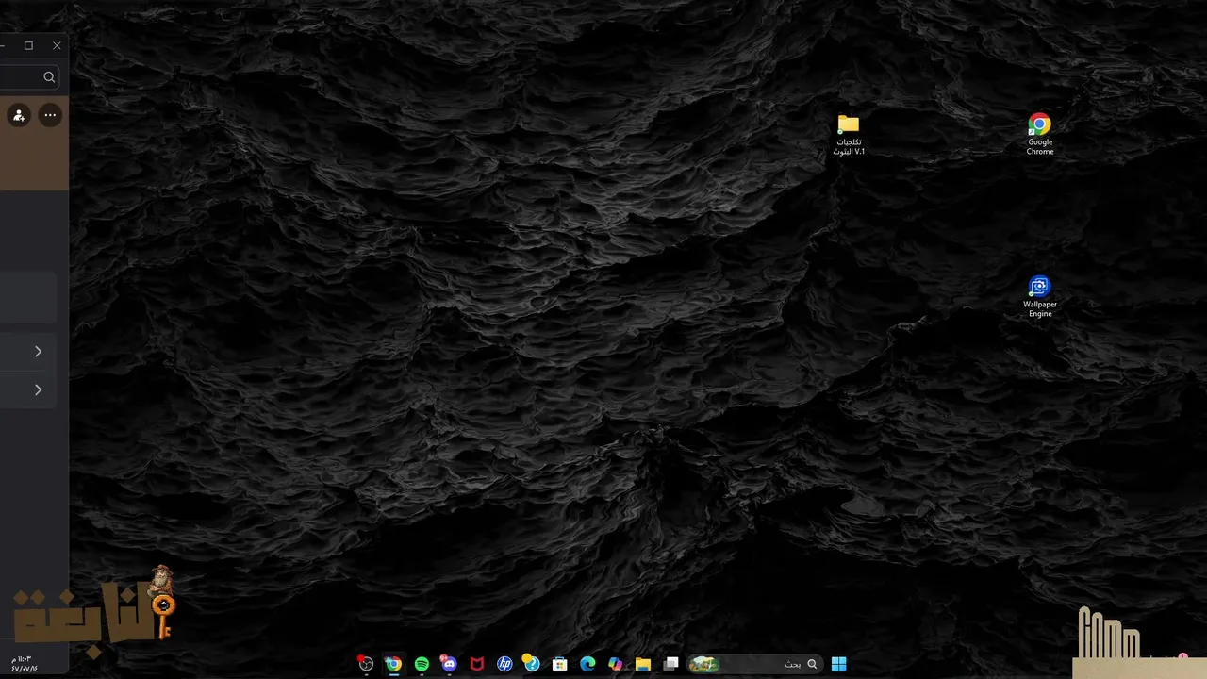Screen dimensions: 1207x679
Task: Launch McAfee from the taskbar
Action: click(477, 664)
